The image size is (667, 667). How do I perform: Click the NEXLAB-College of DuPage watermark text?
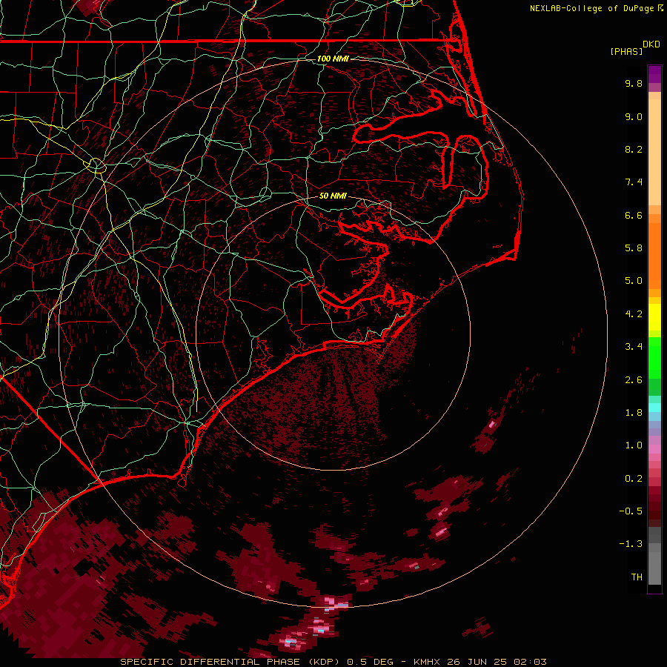[593, 8]
